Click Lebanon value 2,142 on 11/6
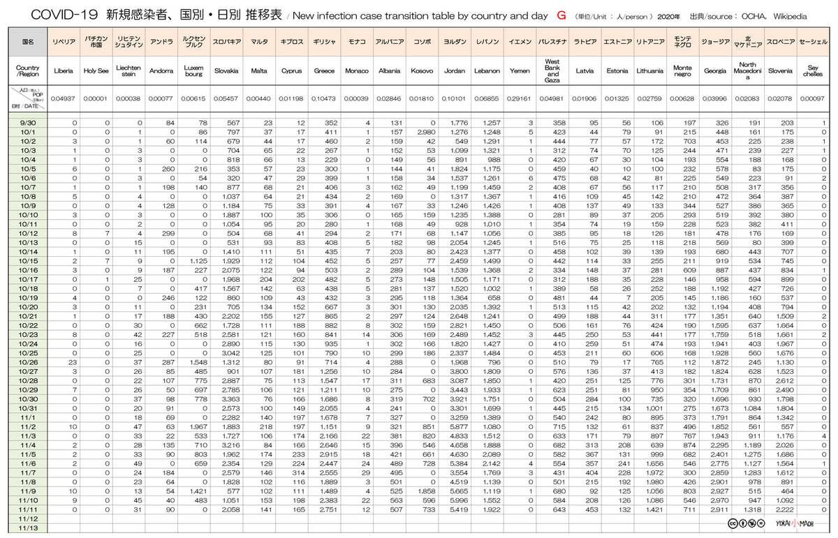This screenshot has height=538, width=838. click(490, 463)
